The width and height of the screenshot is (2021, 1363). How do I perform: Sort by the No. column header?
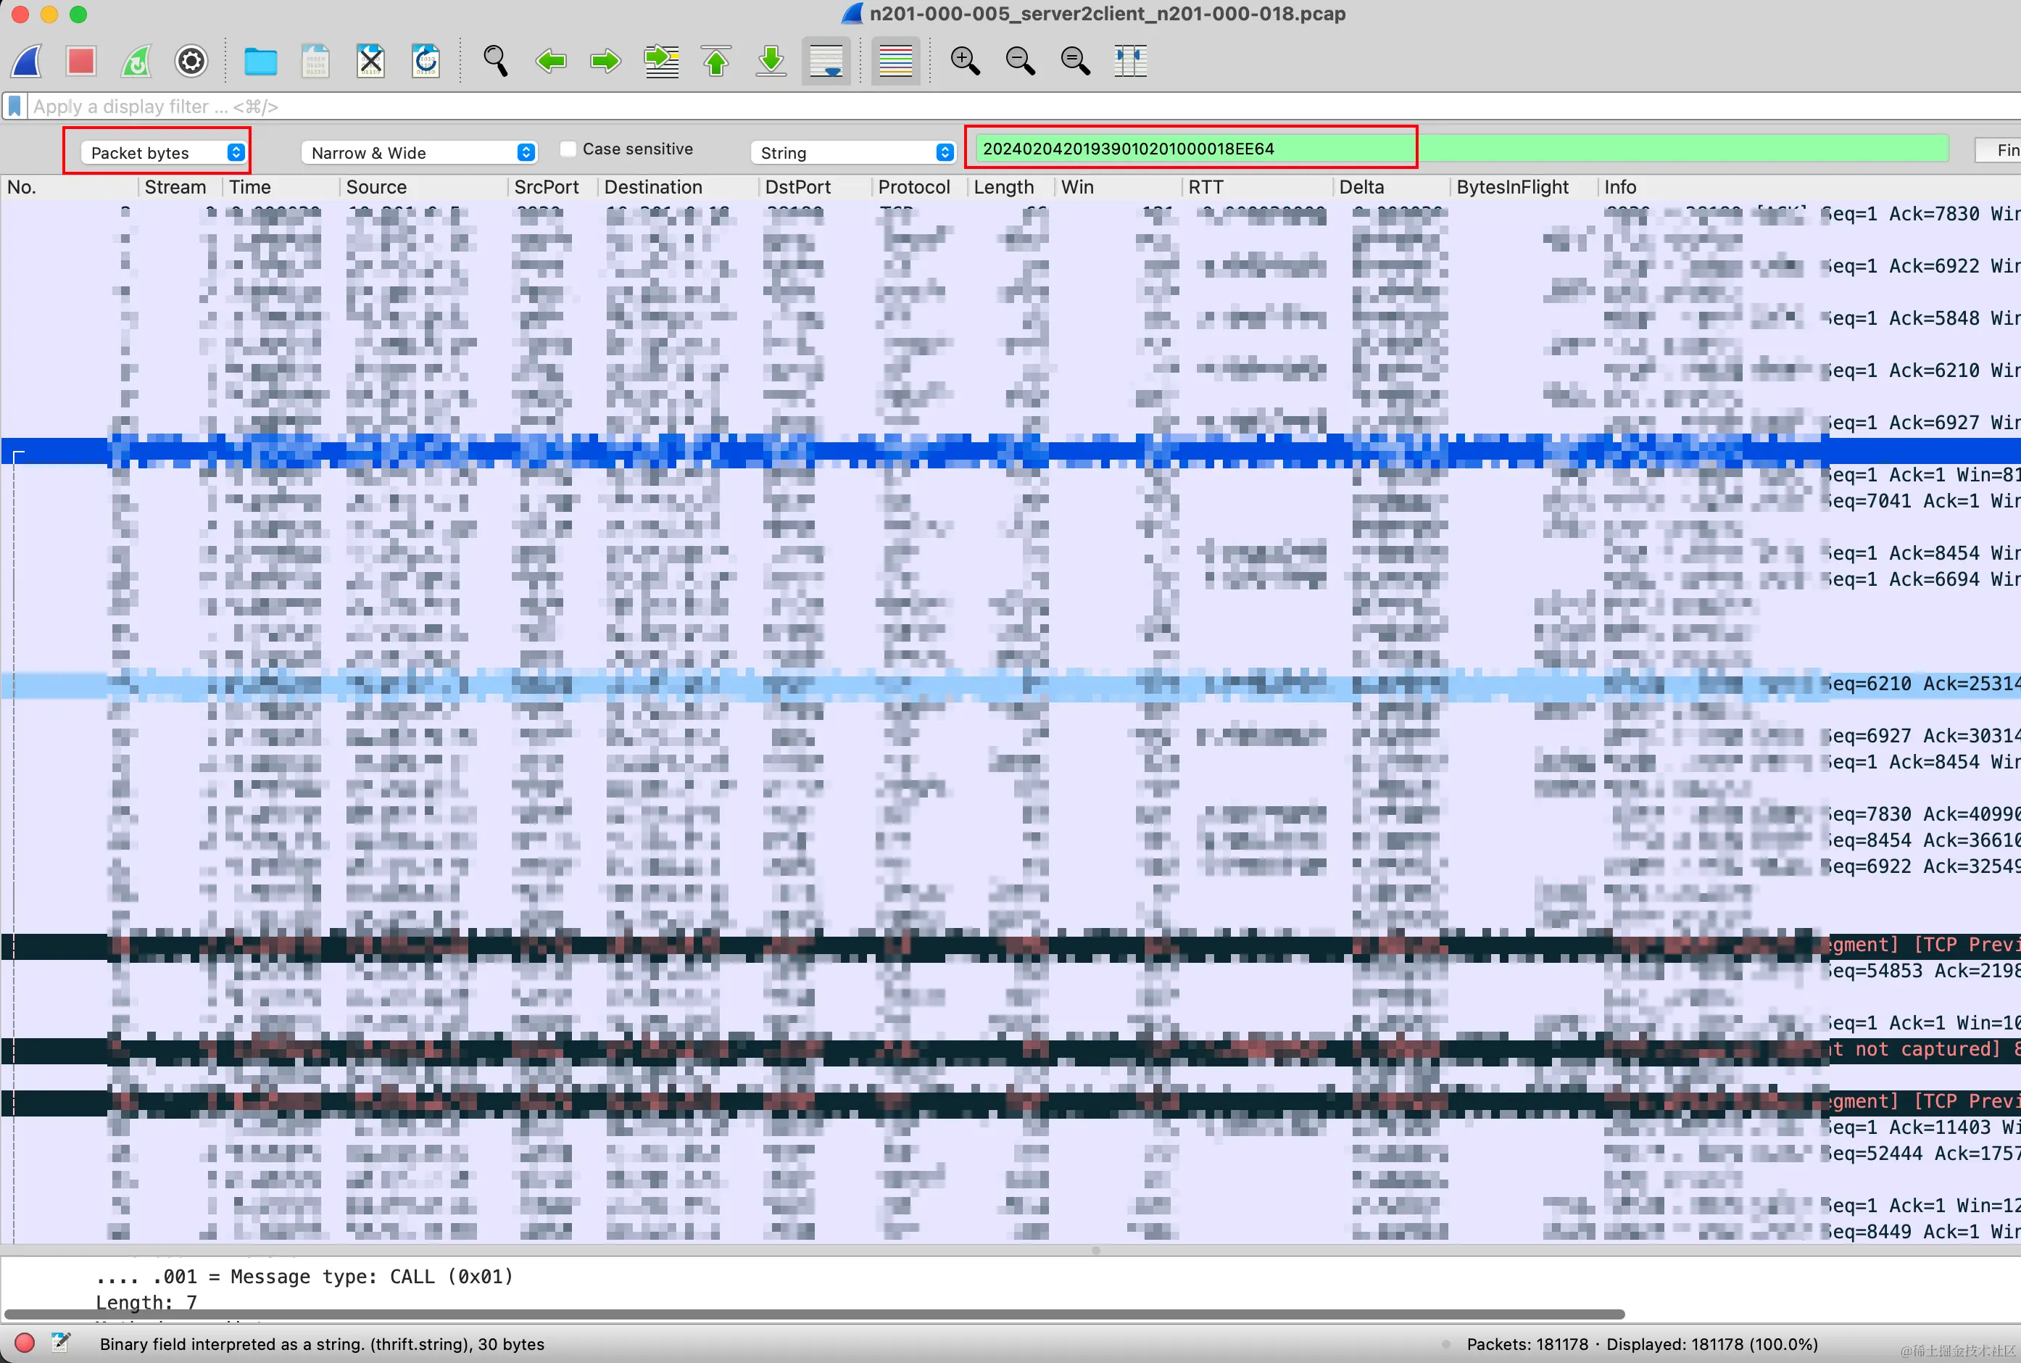point(70,187)
